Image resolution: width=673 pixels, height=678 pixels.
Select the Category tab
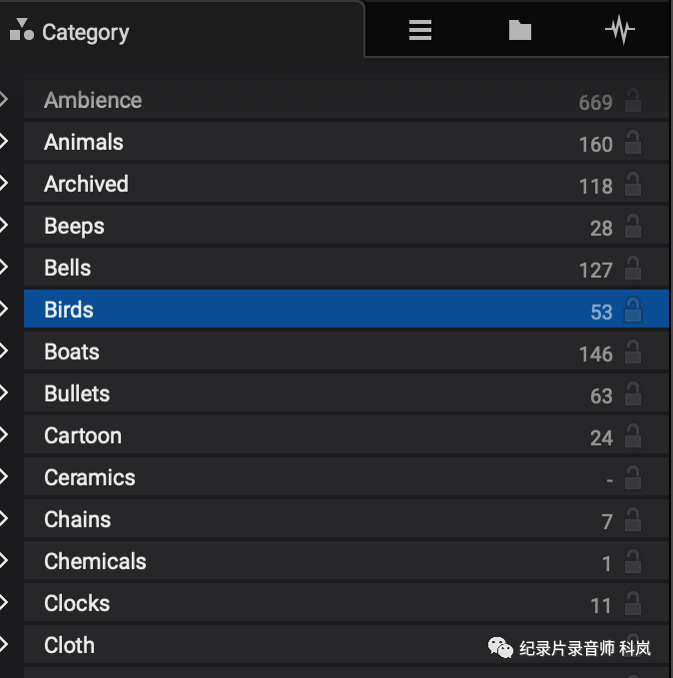(182, 30)
